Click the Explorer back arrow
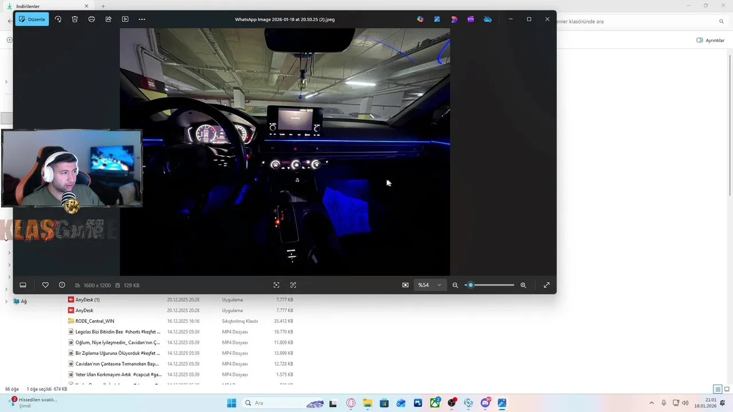 (10, 21)
